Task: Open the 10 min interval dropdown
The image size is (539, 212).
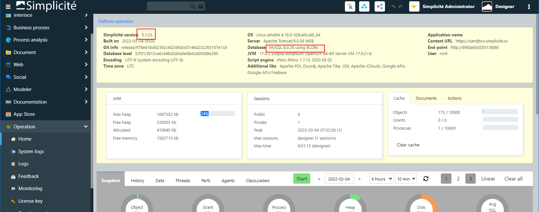Action: coord(406,179)
